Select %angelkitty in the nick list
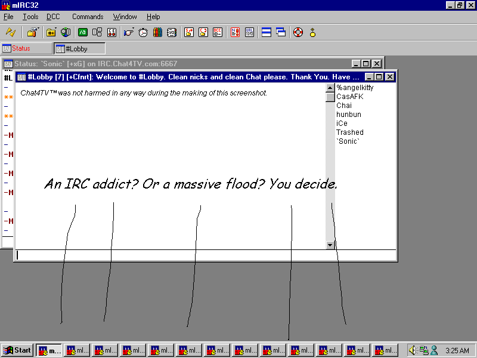This screenshot has height=358, width=477. point(355,88)
